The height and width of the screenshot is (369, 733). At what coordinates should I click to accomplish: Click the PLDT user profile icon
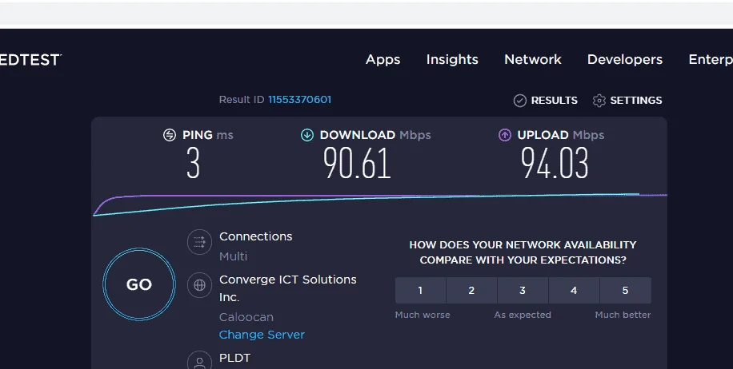(x=199, y=360)
